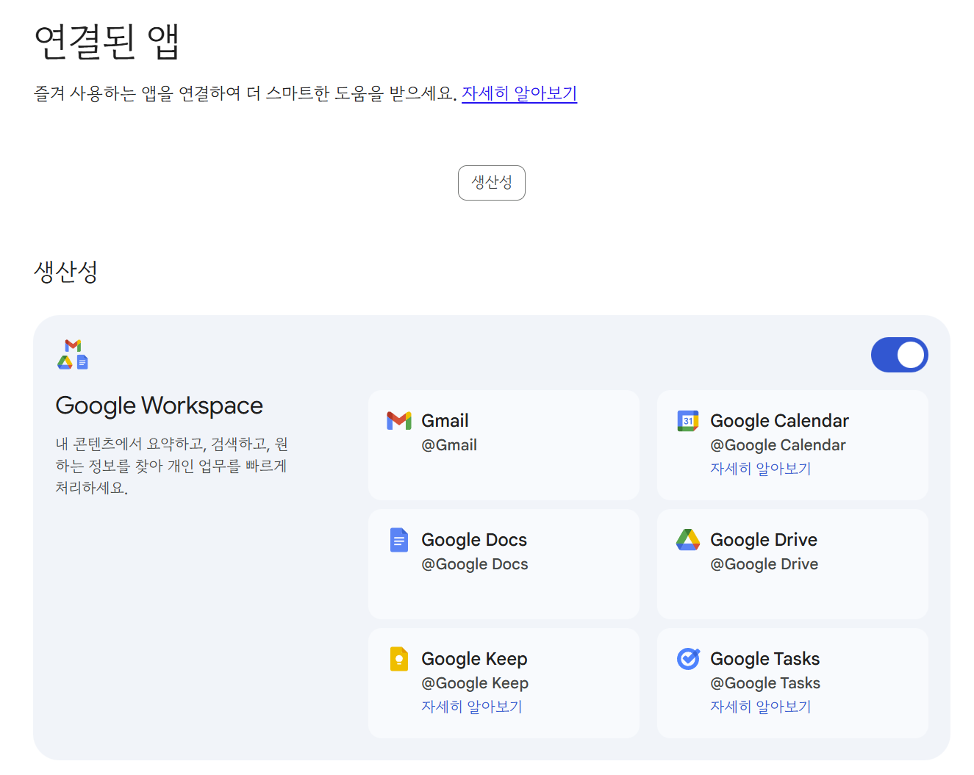
Task: Click the Google Keep lightbulb icon
Action: coord(398,659)
